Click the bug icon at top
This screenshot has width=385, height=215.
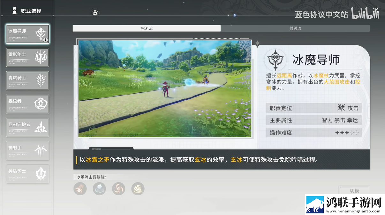coord(95,13)
